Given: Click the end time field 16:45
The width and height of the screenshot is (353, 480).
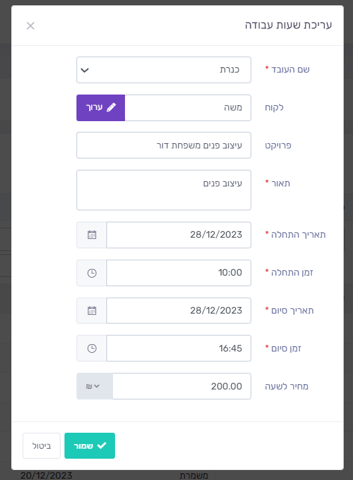Looking at the screenshot, I should pyautogui.click(x=179, y=348).
